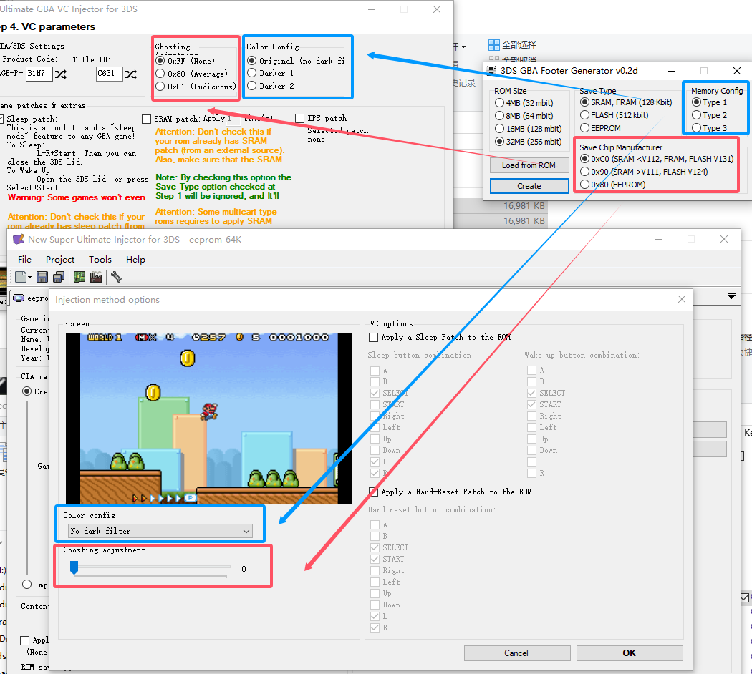
Task: Minimize the Footer Generator window
Action: (x=672, y=71)
